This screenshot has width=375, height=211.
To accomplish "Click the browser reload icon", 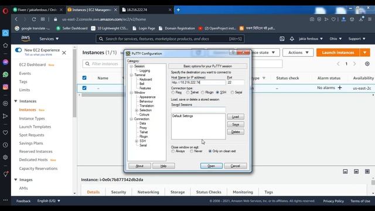I will [34, 19].
